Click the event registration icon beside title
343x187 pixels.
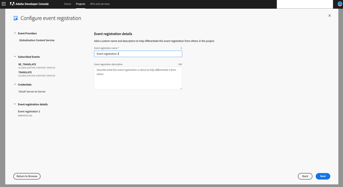16,18
